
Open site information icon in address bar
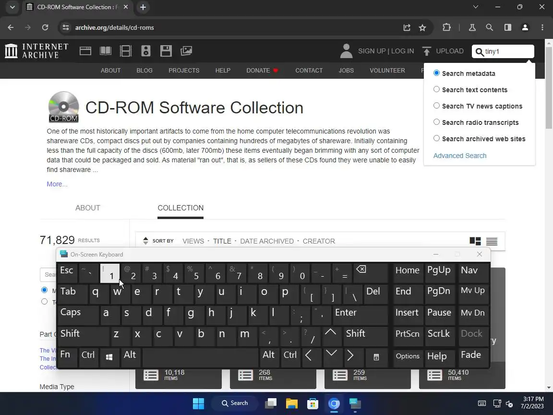click(66, 27)
